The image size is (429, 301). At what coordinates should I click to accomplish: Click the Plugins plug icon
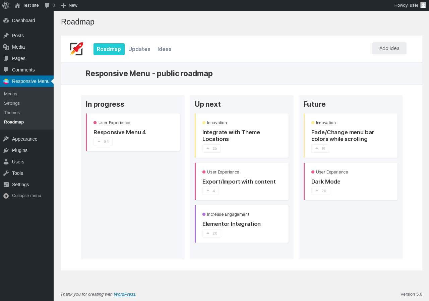pyautogui.click(x=6, y=150)
